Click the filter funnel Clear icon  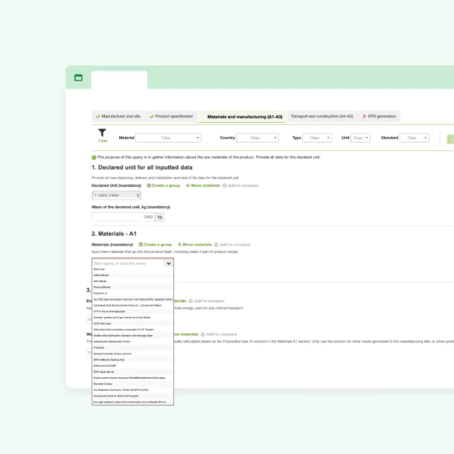[x=103, y=133]
